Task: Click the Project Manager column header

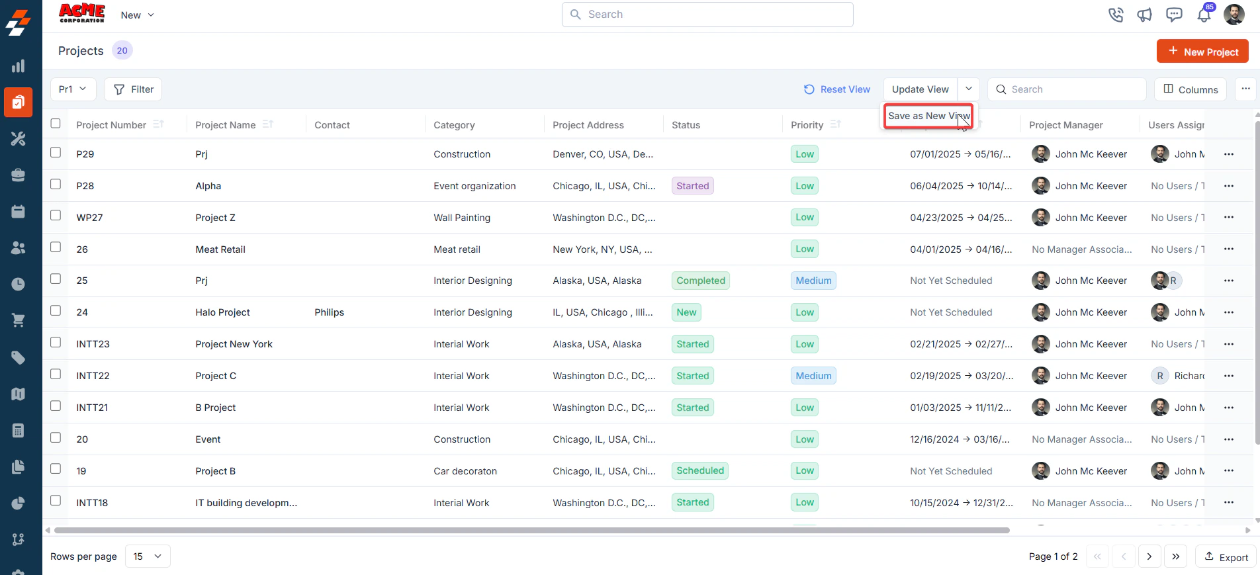Action: (x=1065, y=125)
